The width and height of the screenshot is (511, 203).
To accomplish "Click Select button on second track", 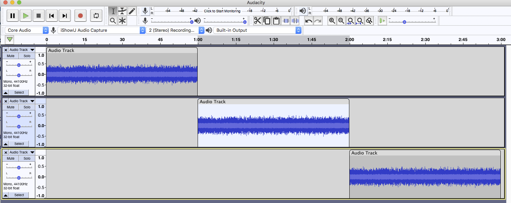I will [19, 144].
